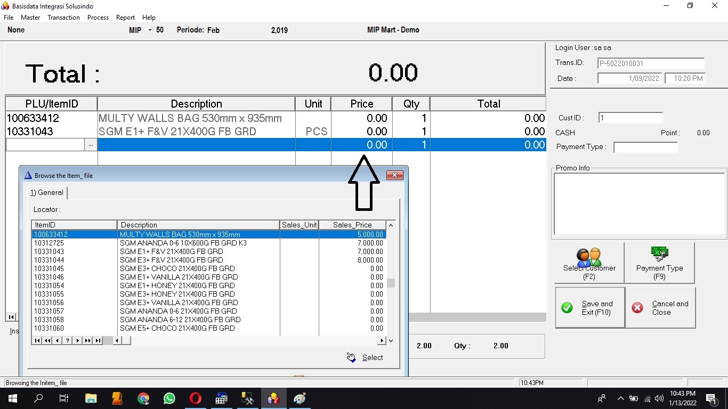Jump to last record in item browser

[98, 340]
